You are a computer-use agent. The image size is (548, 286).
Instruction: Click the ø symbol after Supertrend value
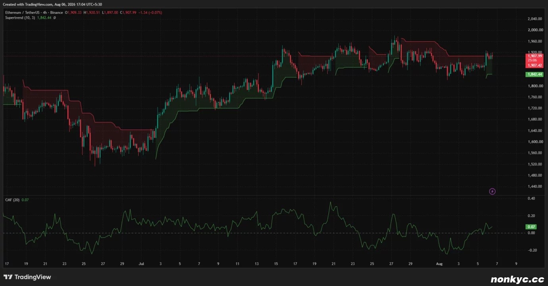(54, 18)
